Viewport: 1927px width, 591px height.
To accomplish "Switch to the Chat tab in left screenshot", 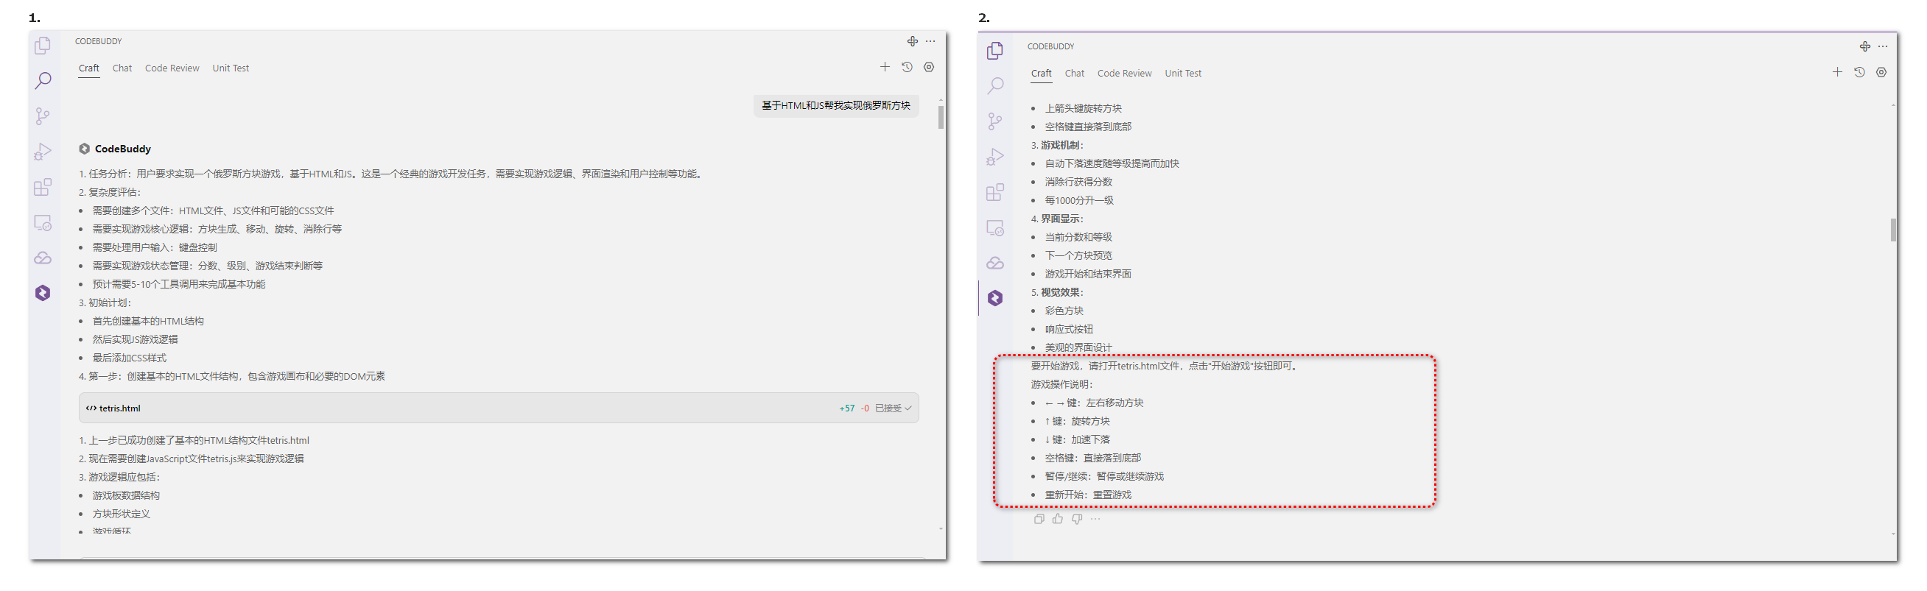I will click(x=122, y=68).
